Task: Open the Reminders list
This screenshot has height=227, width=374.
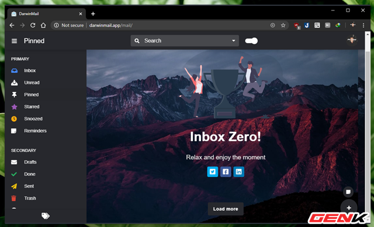Action: 35,131
